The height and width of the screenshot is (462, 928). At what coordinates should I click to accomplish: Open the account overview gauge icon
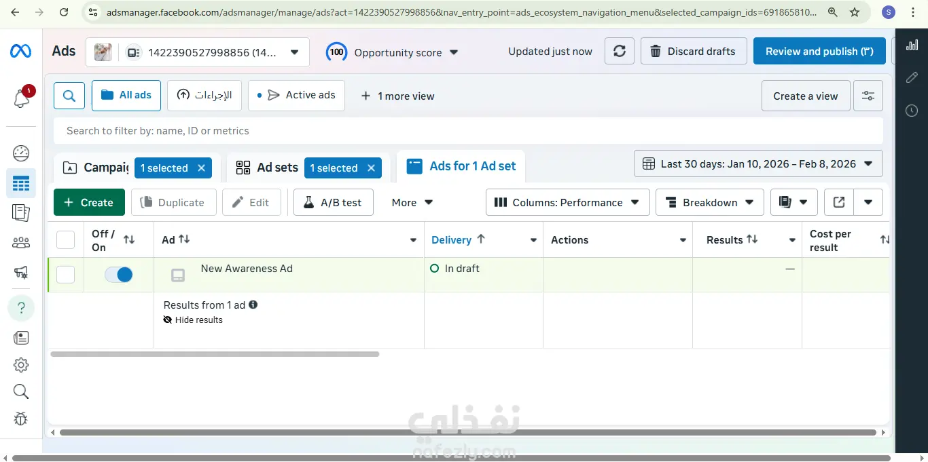(21, 153)
